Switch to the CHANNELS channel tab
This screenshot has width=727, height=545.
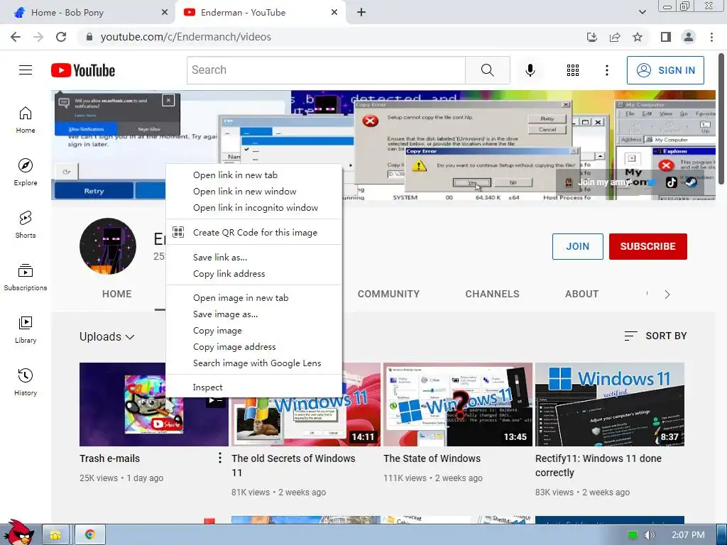click(x=492, y=294)
